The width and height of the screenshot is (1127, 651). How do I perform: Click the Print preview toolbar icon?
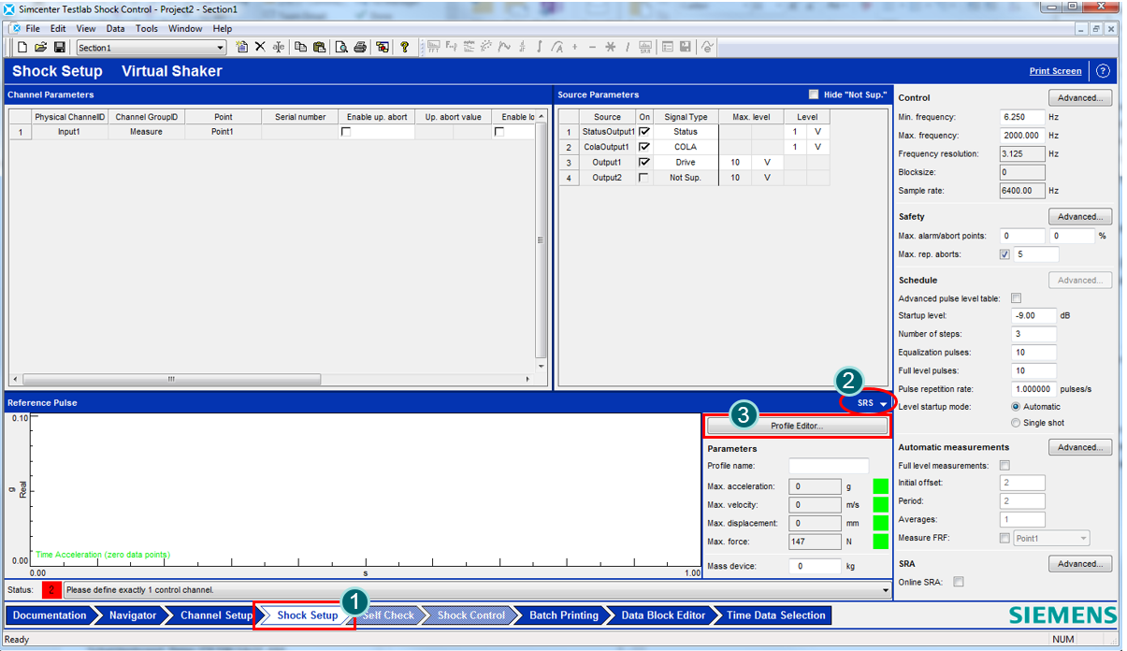341,47
